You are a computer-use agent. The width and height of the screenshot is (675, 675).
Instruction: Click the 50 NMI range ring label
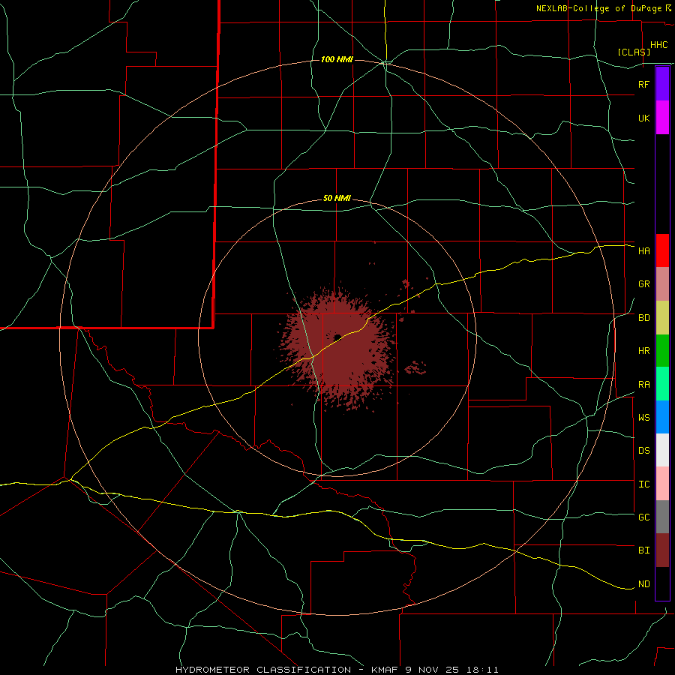pos(337,198)
